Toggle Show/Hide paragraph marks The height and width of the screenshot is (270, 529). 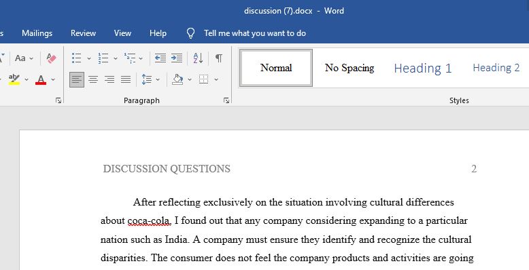(x=219, y=58)
